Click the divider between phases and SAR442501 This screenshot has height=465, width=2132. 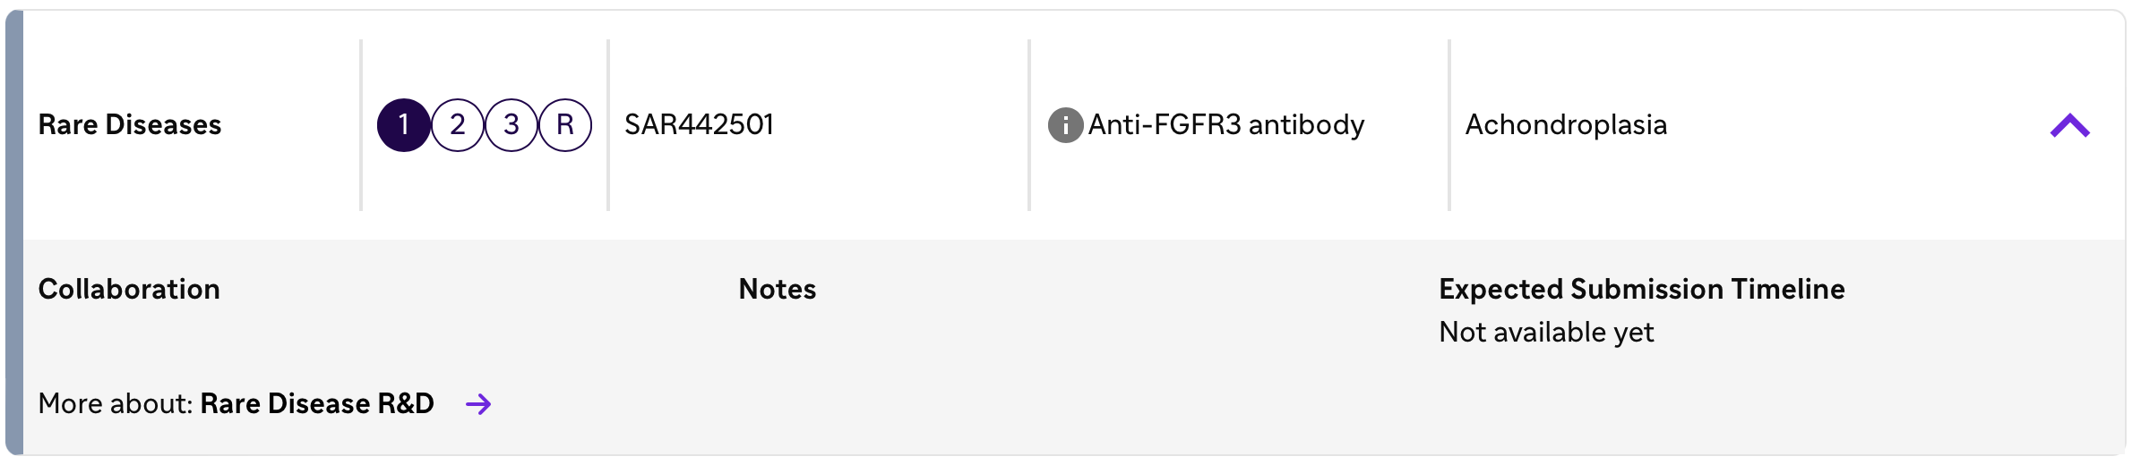click(608, 125)
